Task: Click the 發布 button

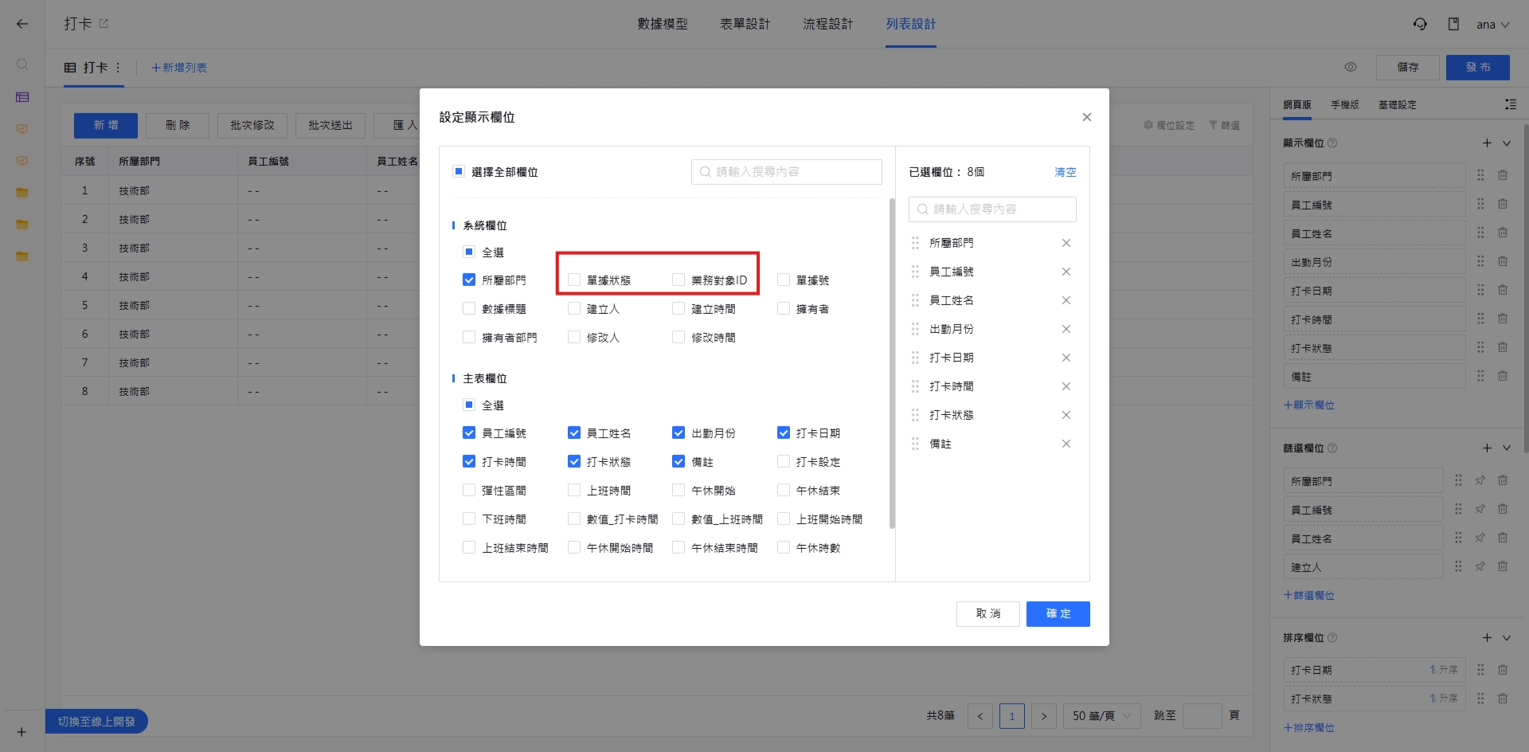Action: tap(1478, 67)
